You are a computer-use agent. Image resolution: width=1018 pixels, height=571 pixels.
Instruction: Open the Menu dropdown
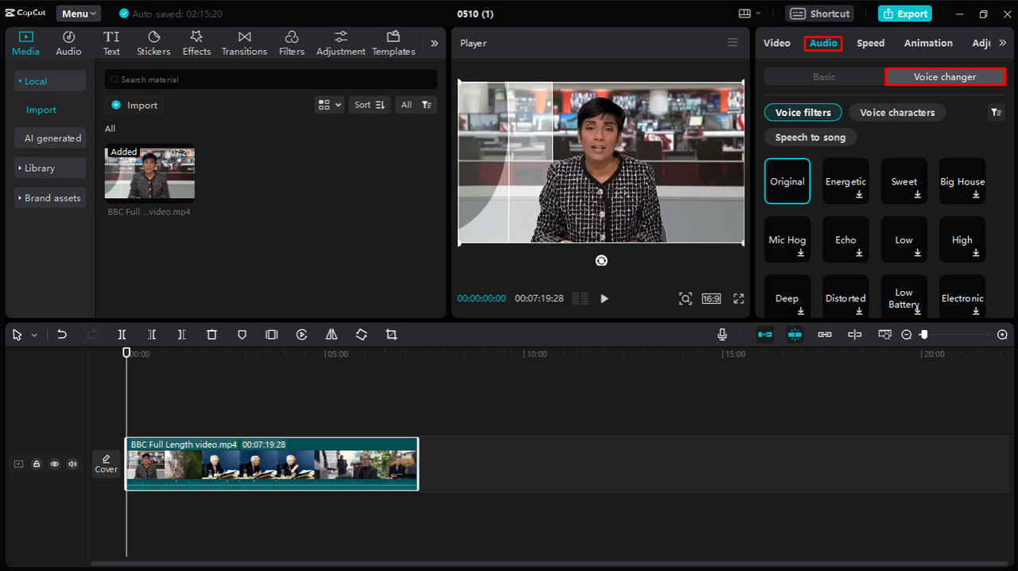[79, 14]
